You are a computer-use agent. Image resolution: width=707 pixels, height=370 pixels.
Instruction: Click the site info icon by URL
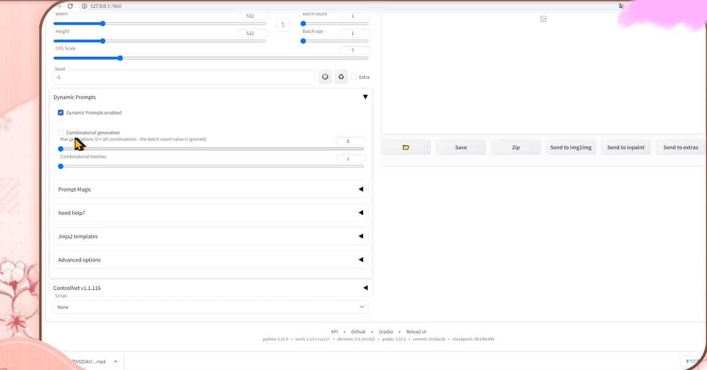tap(85, 6)
